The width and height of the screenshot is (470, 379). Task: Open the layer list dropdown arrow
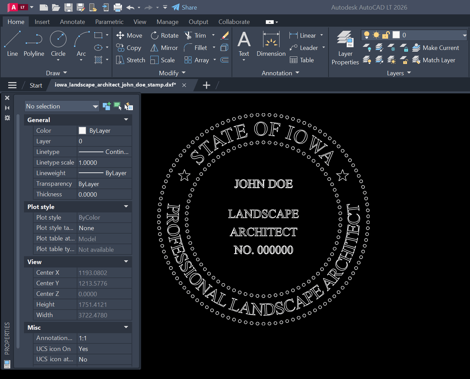coord(465,35)
